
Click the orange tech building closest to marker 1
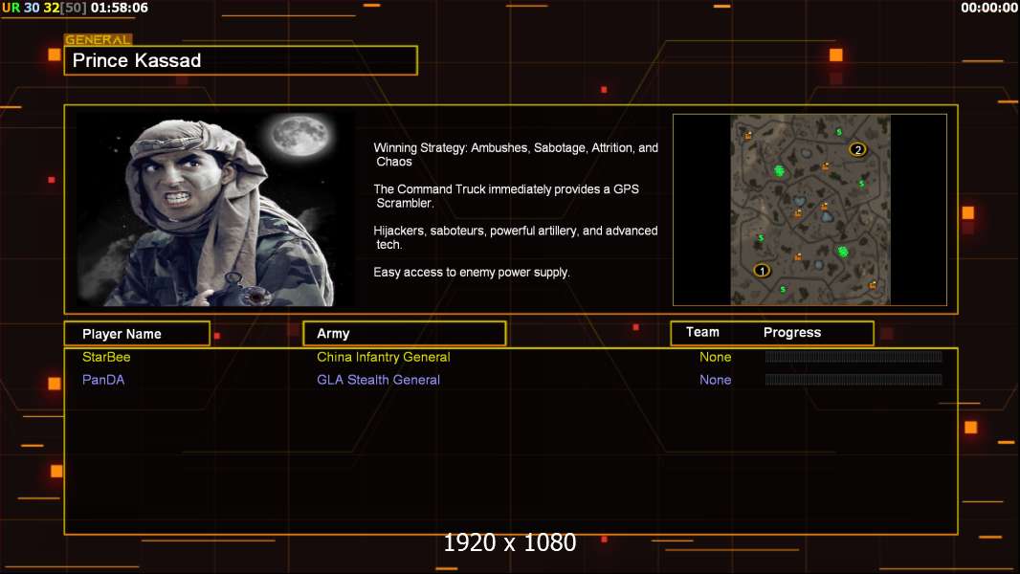798,256
